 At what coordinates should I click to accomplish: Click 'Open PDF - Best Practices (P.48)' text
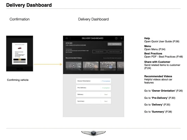coord(164,57)
